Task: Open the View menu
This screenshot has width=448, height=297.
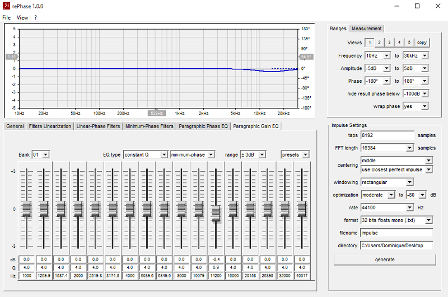Action: [x=22, y=17]
